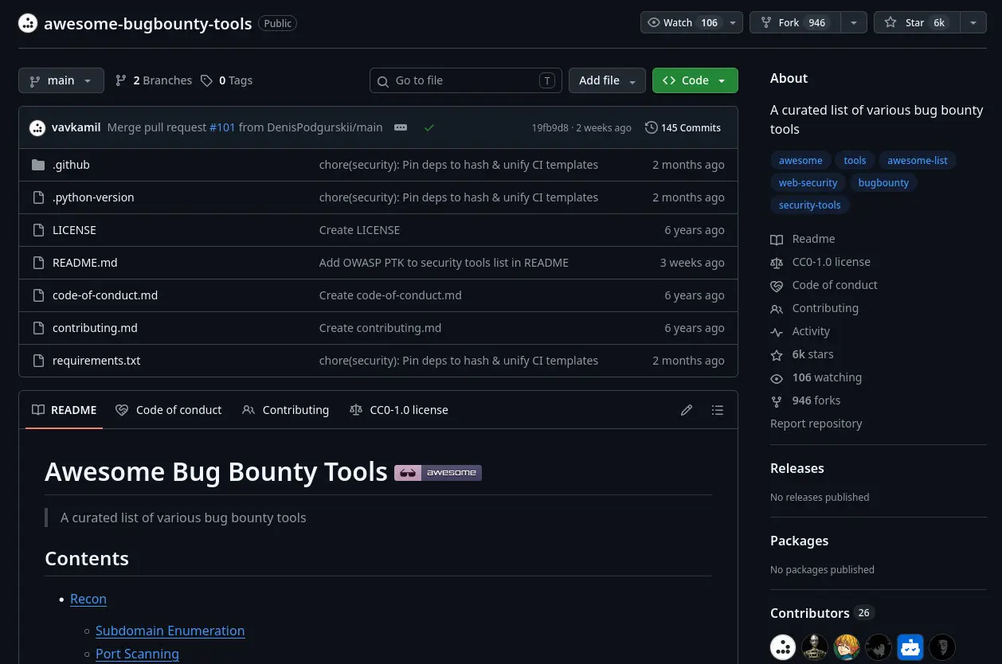Open the Star lists dropdown arrow
Image resolution: width=1002 pixels, height=664 pixels.
(x=973, y=22)
